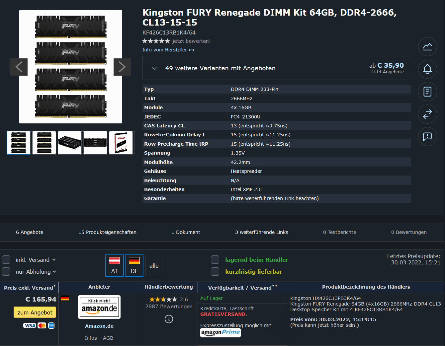Screen dimensions: 445x346
Task: Open the 0 Testberichte tab
Action: (340, 232)
